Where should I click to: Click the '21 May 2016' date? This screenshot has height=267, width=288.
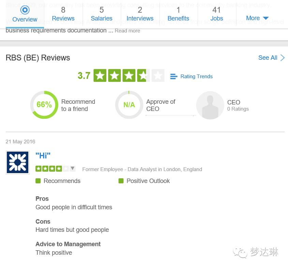pyautogui.click(x=20, y=142)
